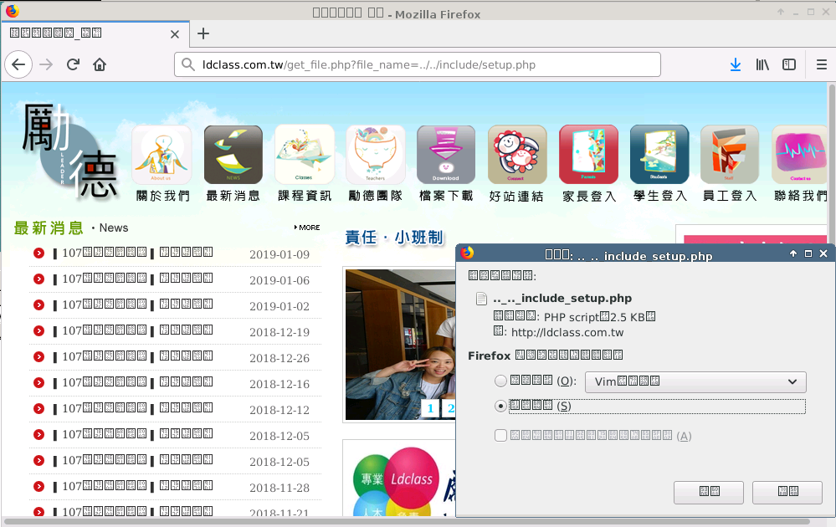Maximize the download dialog window
This screenshot has height=527, width=836.
(x=808, y=253)
